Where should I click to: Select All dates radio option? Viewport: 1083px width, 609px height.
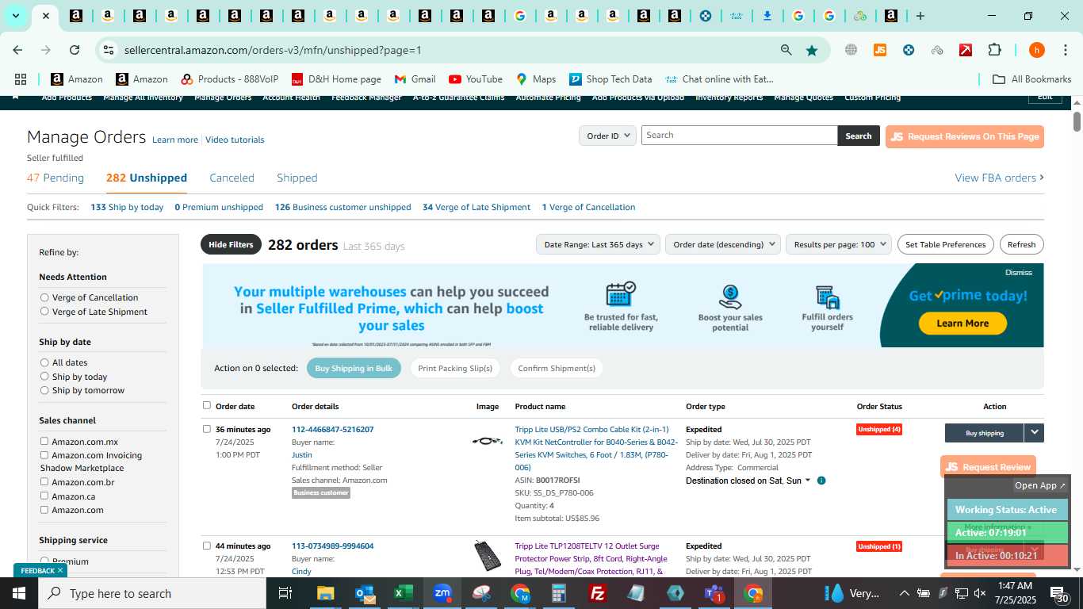pyautogui.click(x=44, y=362)
